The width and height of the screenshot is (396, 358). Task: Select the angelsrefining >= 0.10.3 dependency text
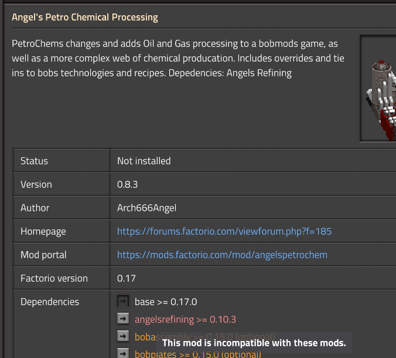(185, 319)
